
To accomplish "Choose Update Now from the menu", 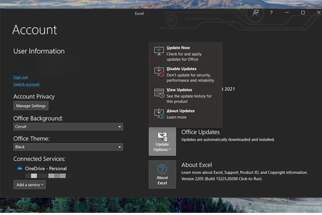I will [185, 53].
